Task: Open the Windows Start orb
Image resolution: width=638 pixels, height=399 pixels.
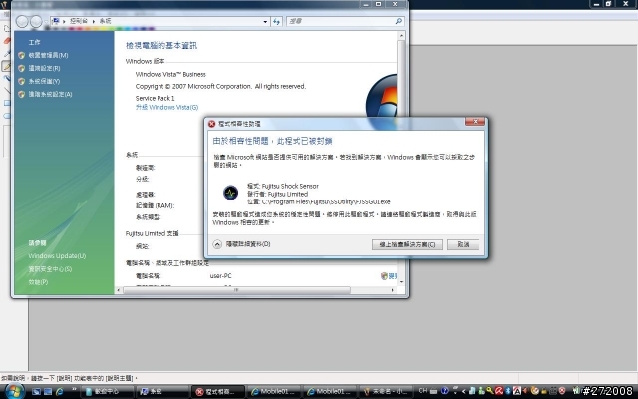Action: pos(13,391)
